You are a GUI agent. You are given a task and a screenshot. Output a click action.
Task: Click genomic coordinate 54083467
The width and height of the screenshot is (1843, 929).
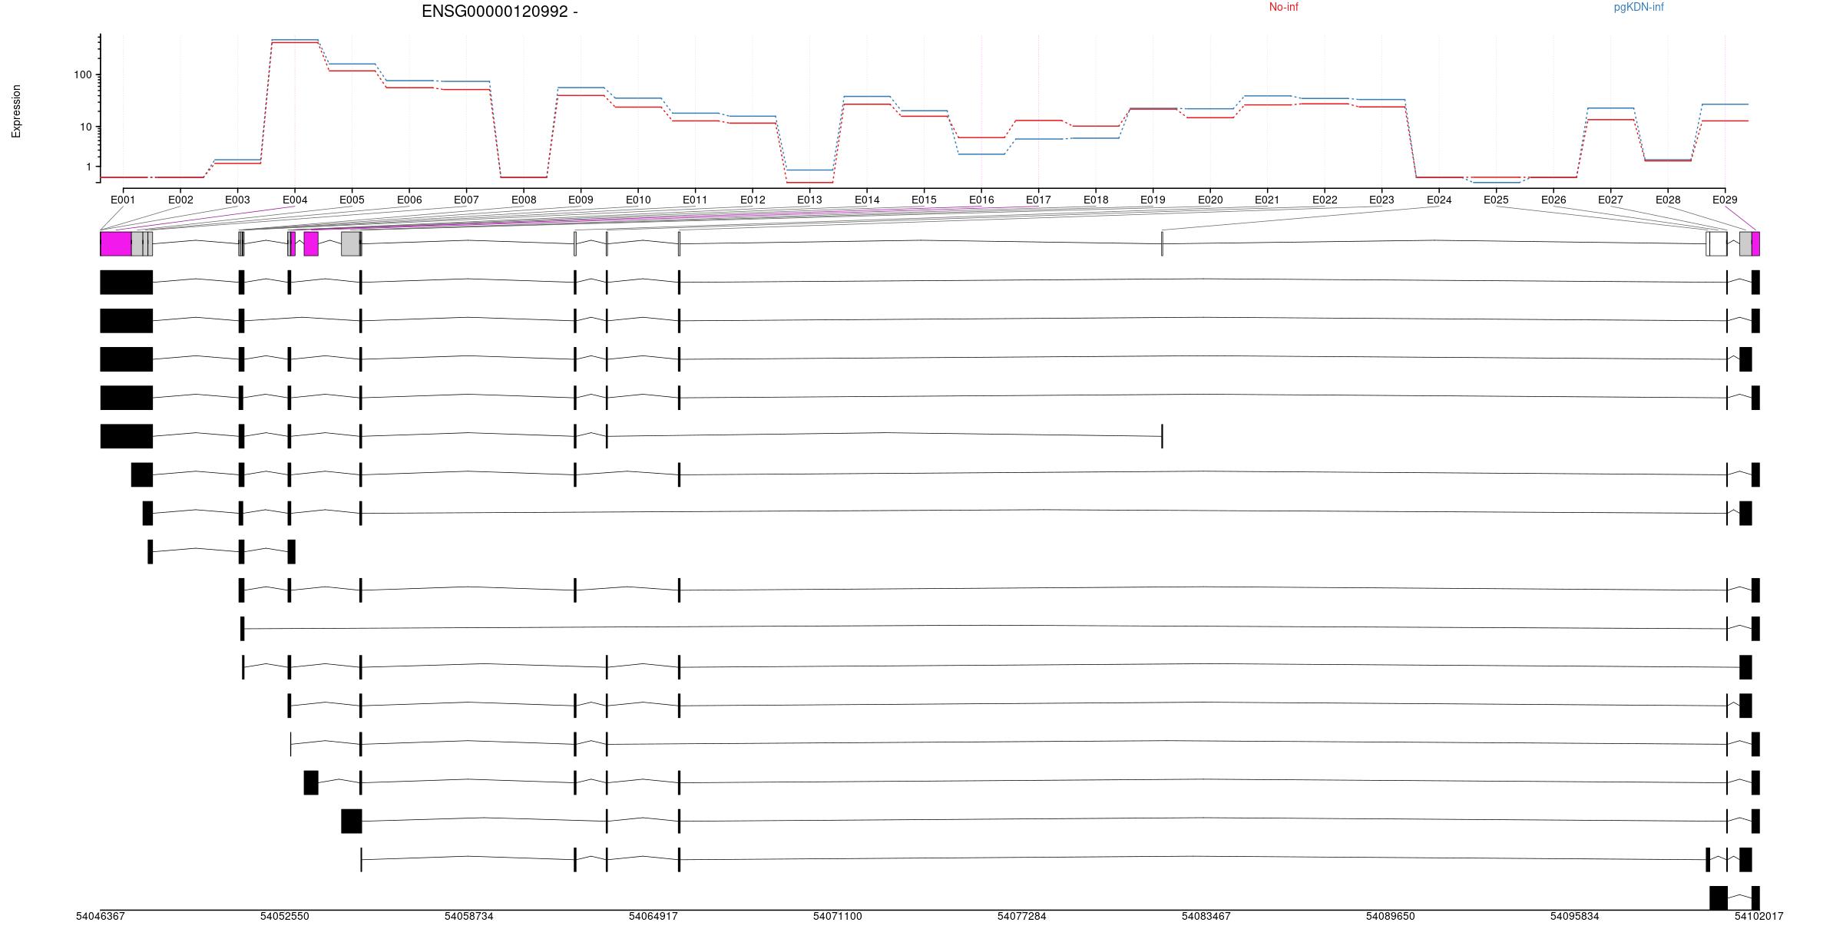tap(1206, 917)
